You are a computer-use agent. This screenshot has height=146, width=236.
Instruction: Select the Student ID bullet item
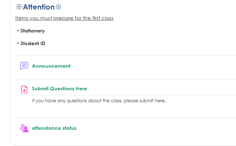pyautogui.click(x=33, y=44)
